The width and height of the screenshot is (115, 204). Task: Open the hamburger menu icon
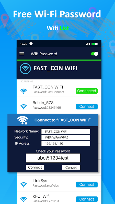(22, 54)
